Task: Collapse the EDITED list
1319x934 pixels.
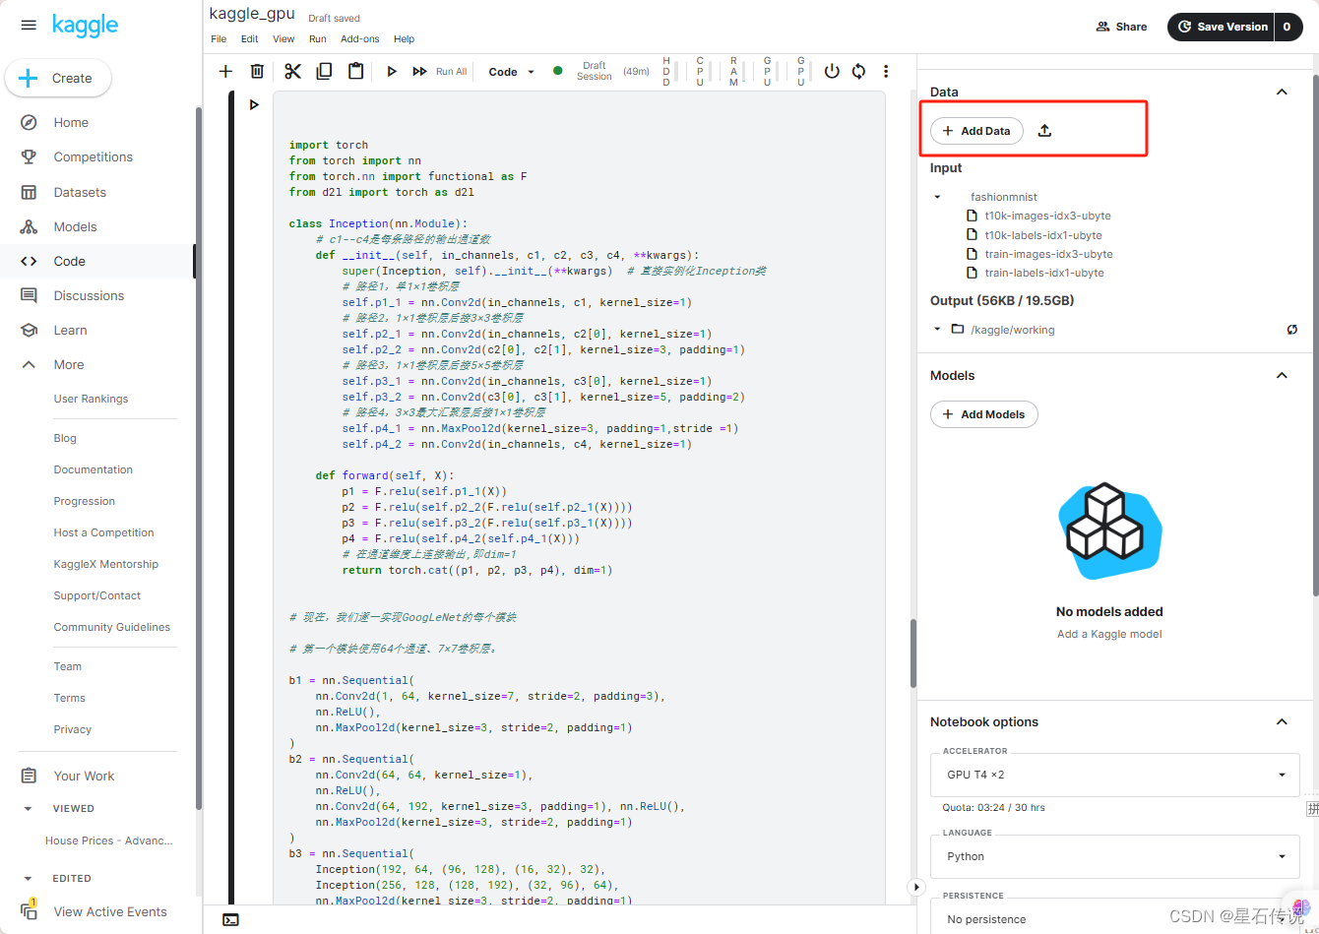Action: coord(29,878)
